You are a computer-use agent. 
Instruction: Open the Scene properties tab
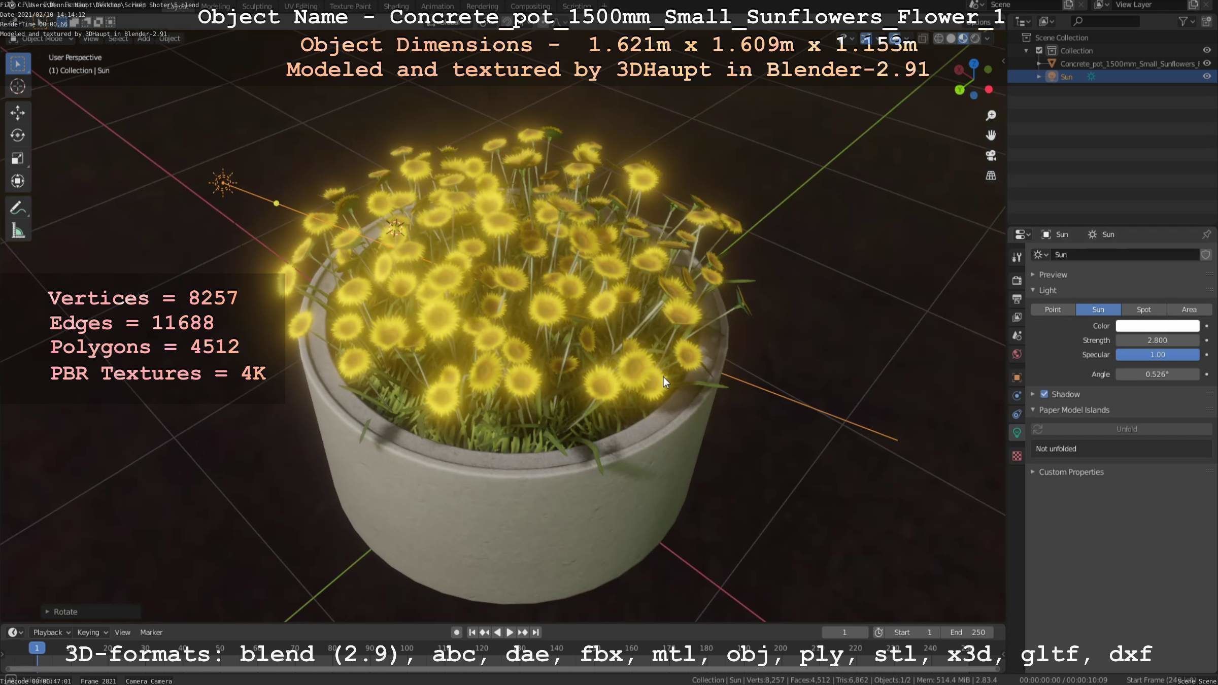pyautogui.click(x=1017, y=336)
